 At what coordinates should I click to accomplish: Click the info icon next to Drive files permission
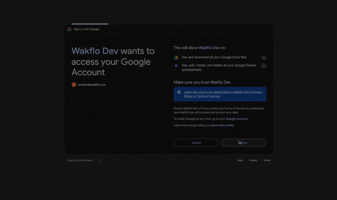tap(264, 57)
